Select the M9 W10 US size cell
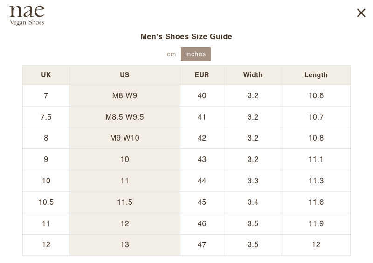 pyautogui.click(x=124, y=138)
